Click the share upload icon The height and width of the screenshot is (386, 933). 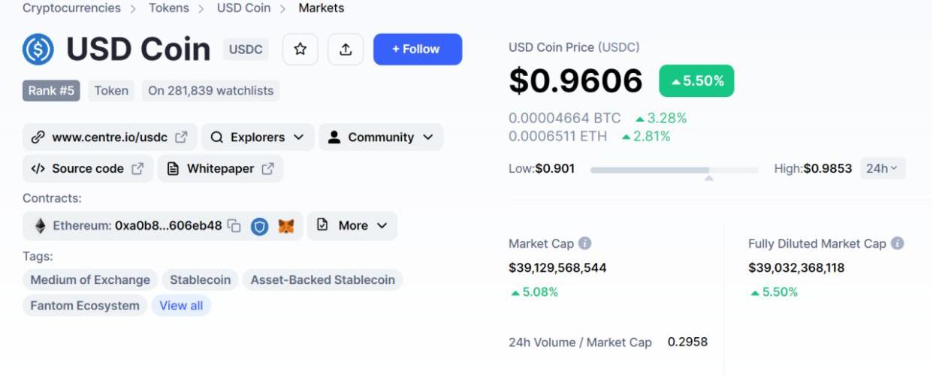tap(346, 50)
